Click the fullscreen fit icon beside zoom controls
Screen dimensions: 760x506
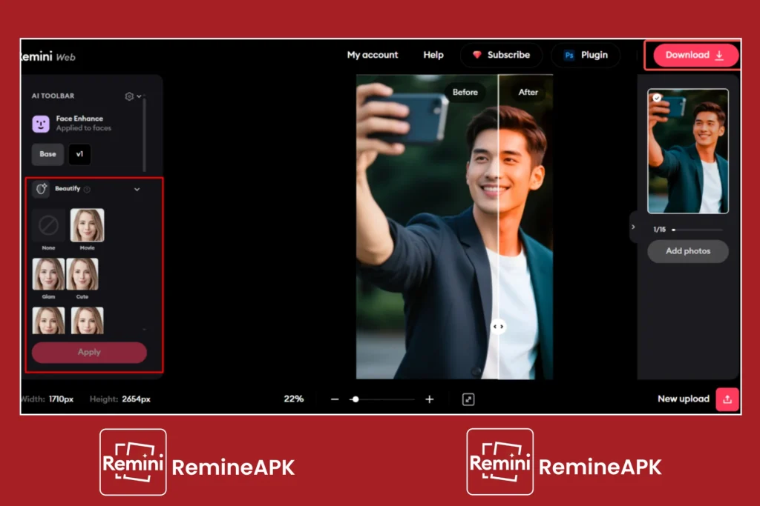click(469, 399)
